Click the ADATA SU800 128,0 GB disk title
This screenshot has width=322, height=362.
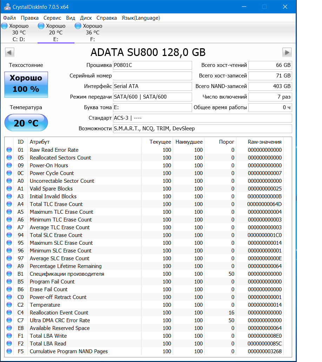pos(148,52)
